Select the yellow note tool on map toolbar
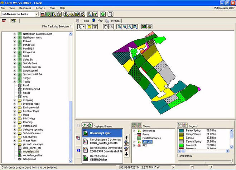236x170 pixels. pyautogui.click(x=90, y=27)
